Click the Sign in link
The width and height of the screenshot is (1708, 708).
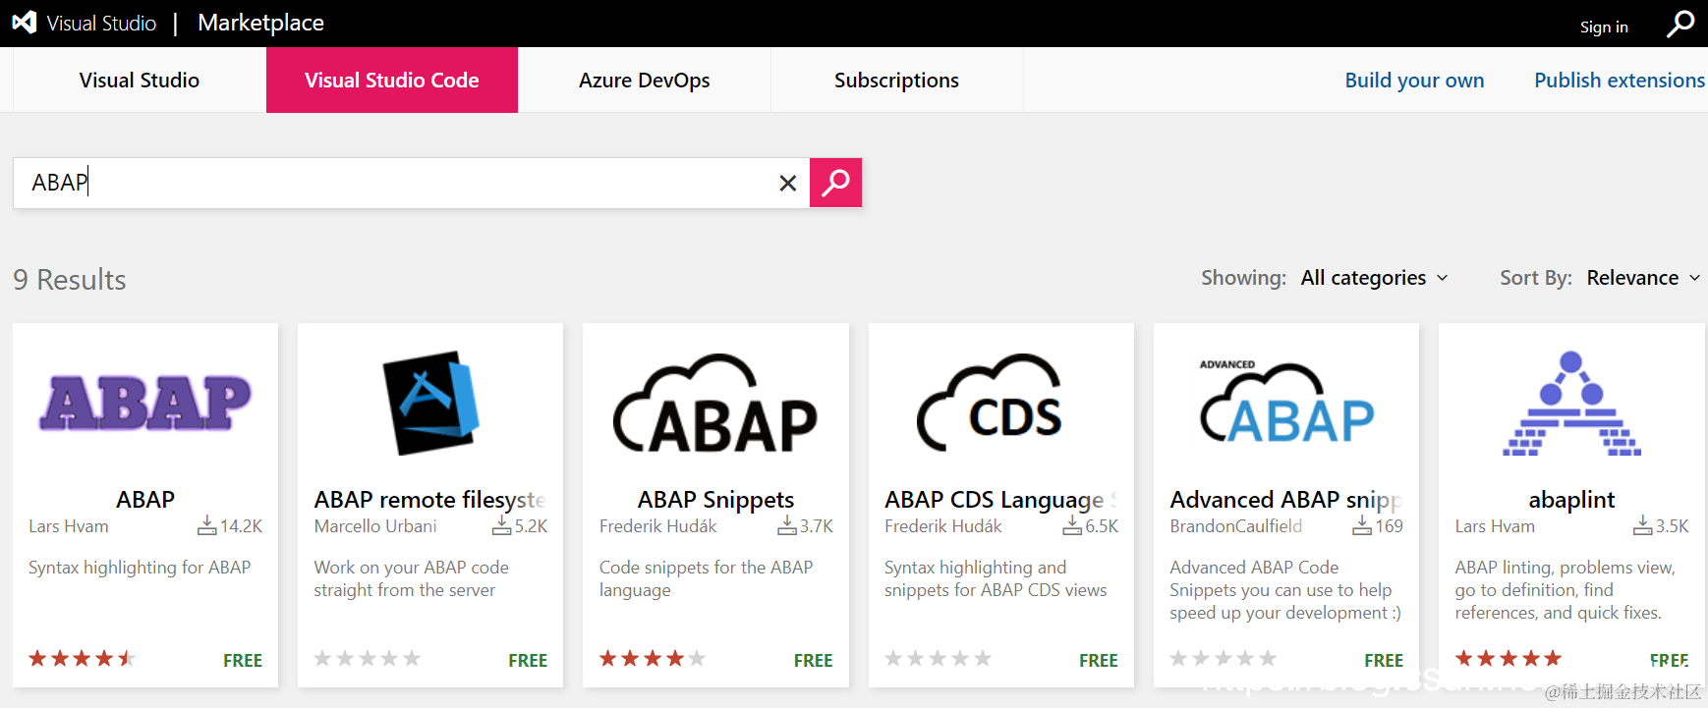(x=1604, y=27)
